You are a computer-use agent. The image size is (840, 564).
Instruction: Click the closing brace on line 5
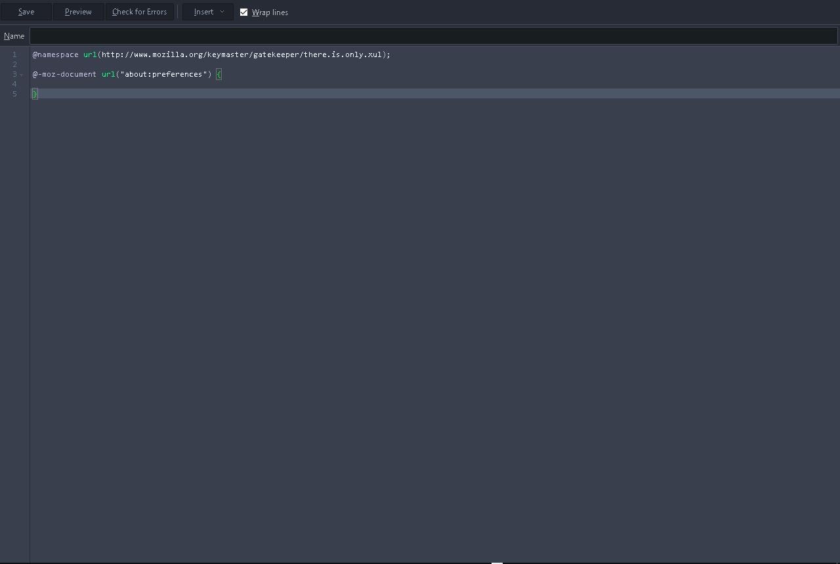[35, 94]
